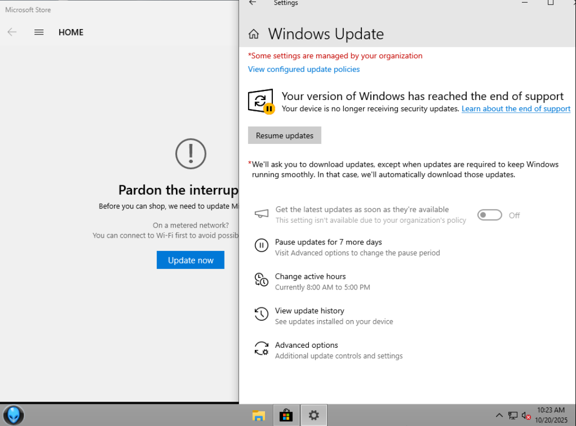The image size is (576, 426).
Task: Click the pause updates circle icon
Action: coord(261,245)
